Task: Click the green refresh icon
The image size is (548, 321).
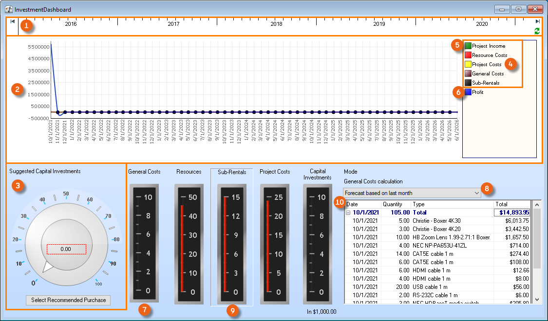Action: click(x=537, y=31)
